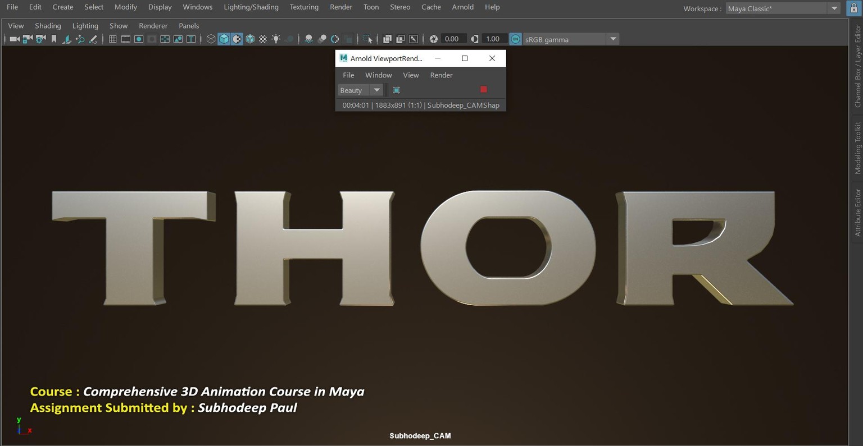Toggle Wireframe on Shaded icon
The image size is (863, 446).
tap(250, 39)
